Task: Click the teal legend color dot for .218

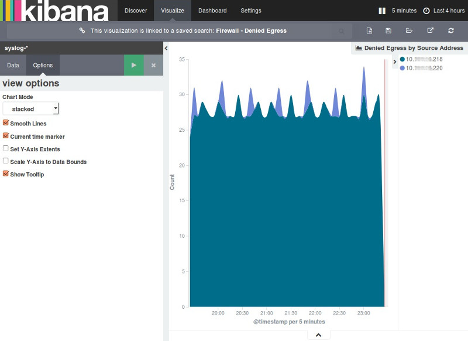Action: tap(402, 59)
